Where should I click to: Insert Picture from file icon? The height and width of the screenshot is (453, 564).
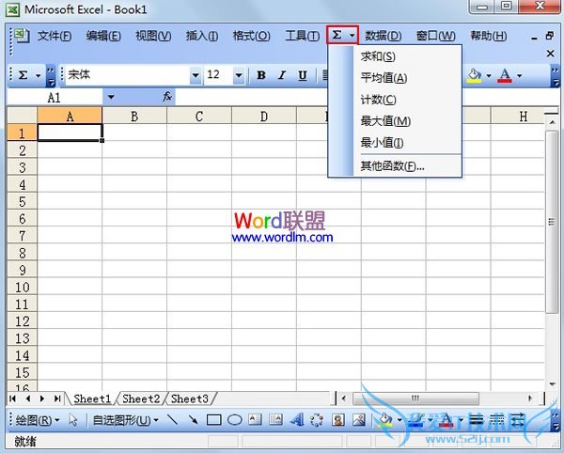[x=359, y=419]
